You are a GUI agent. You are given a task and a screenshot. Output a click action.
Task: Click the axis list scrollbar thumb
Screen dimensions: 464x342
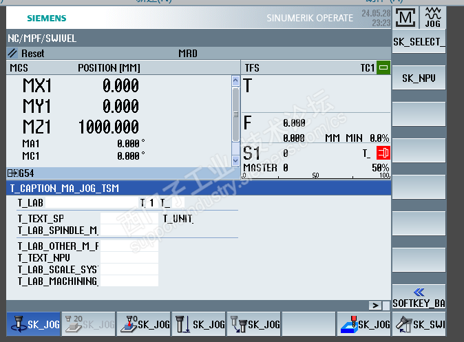tap(235, 114)
